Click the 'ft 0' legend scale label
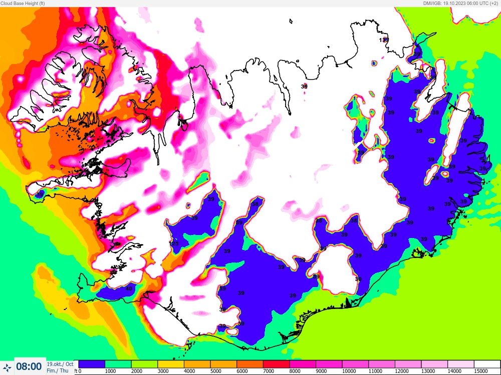 (78, 371)
